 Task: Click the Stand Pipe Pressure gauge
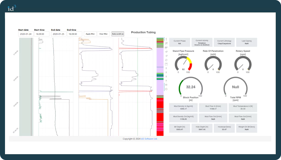[x=183, y=64]
